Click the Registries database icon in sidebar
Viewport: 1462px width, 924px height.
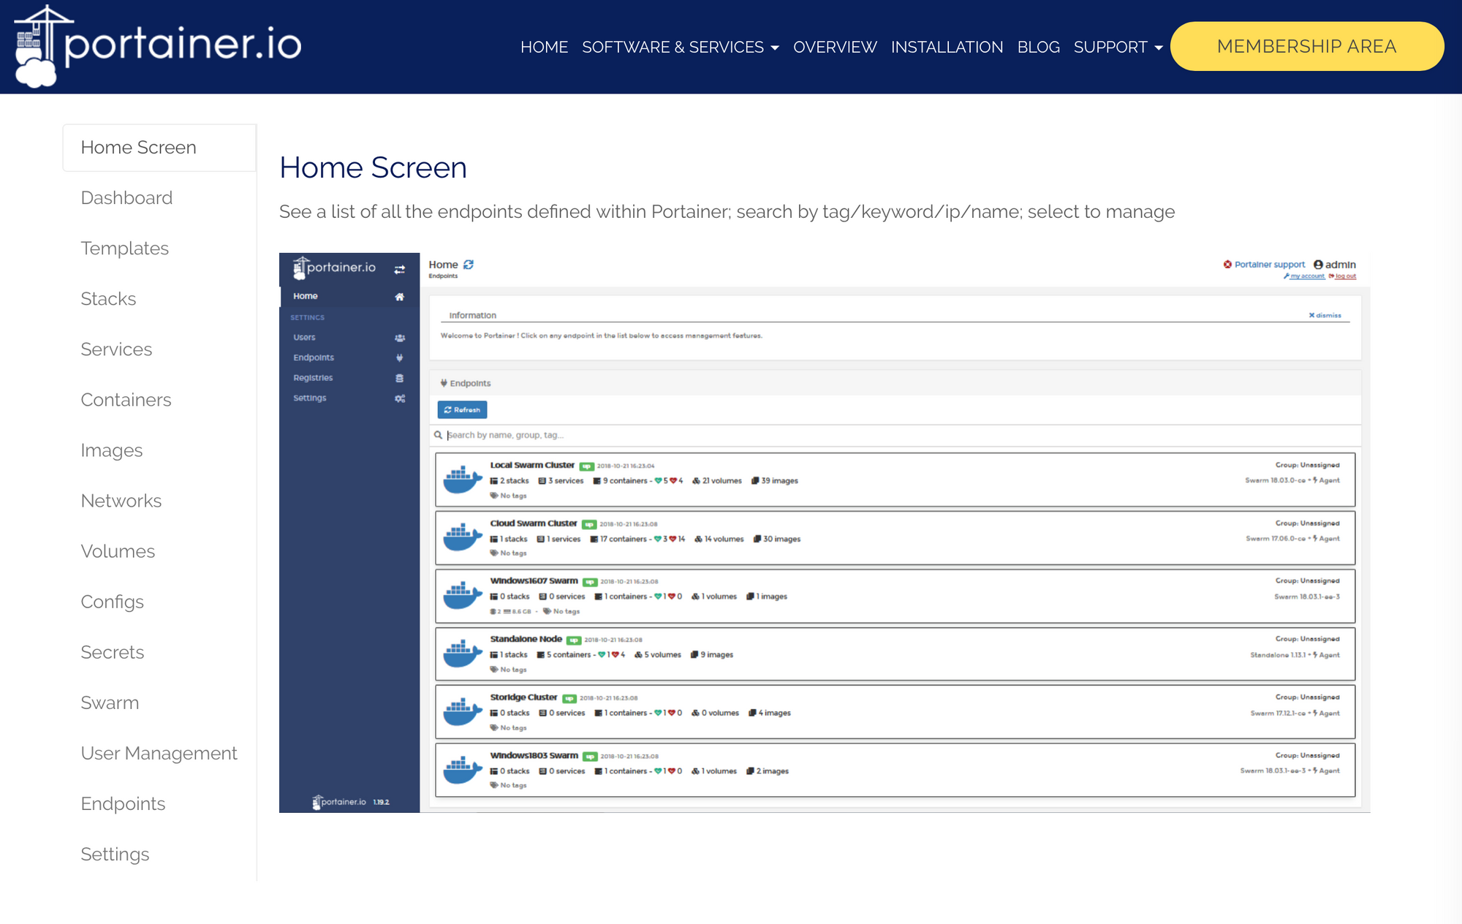tap(399, 378)
